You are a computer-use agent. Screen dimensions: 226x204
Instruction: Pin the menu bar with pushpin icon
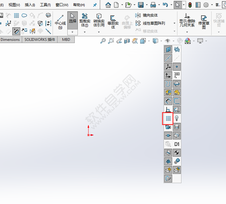pos(95,5)
